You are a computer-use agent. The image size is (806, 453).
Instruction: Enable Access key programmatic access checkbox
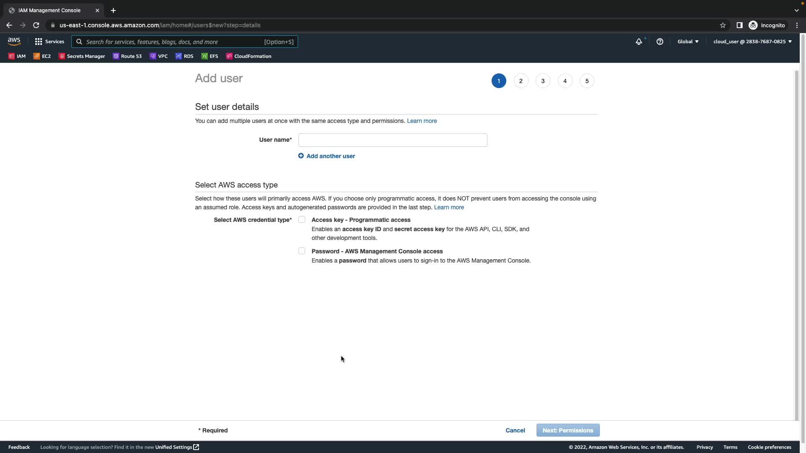[302, 219]
